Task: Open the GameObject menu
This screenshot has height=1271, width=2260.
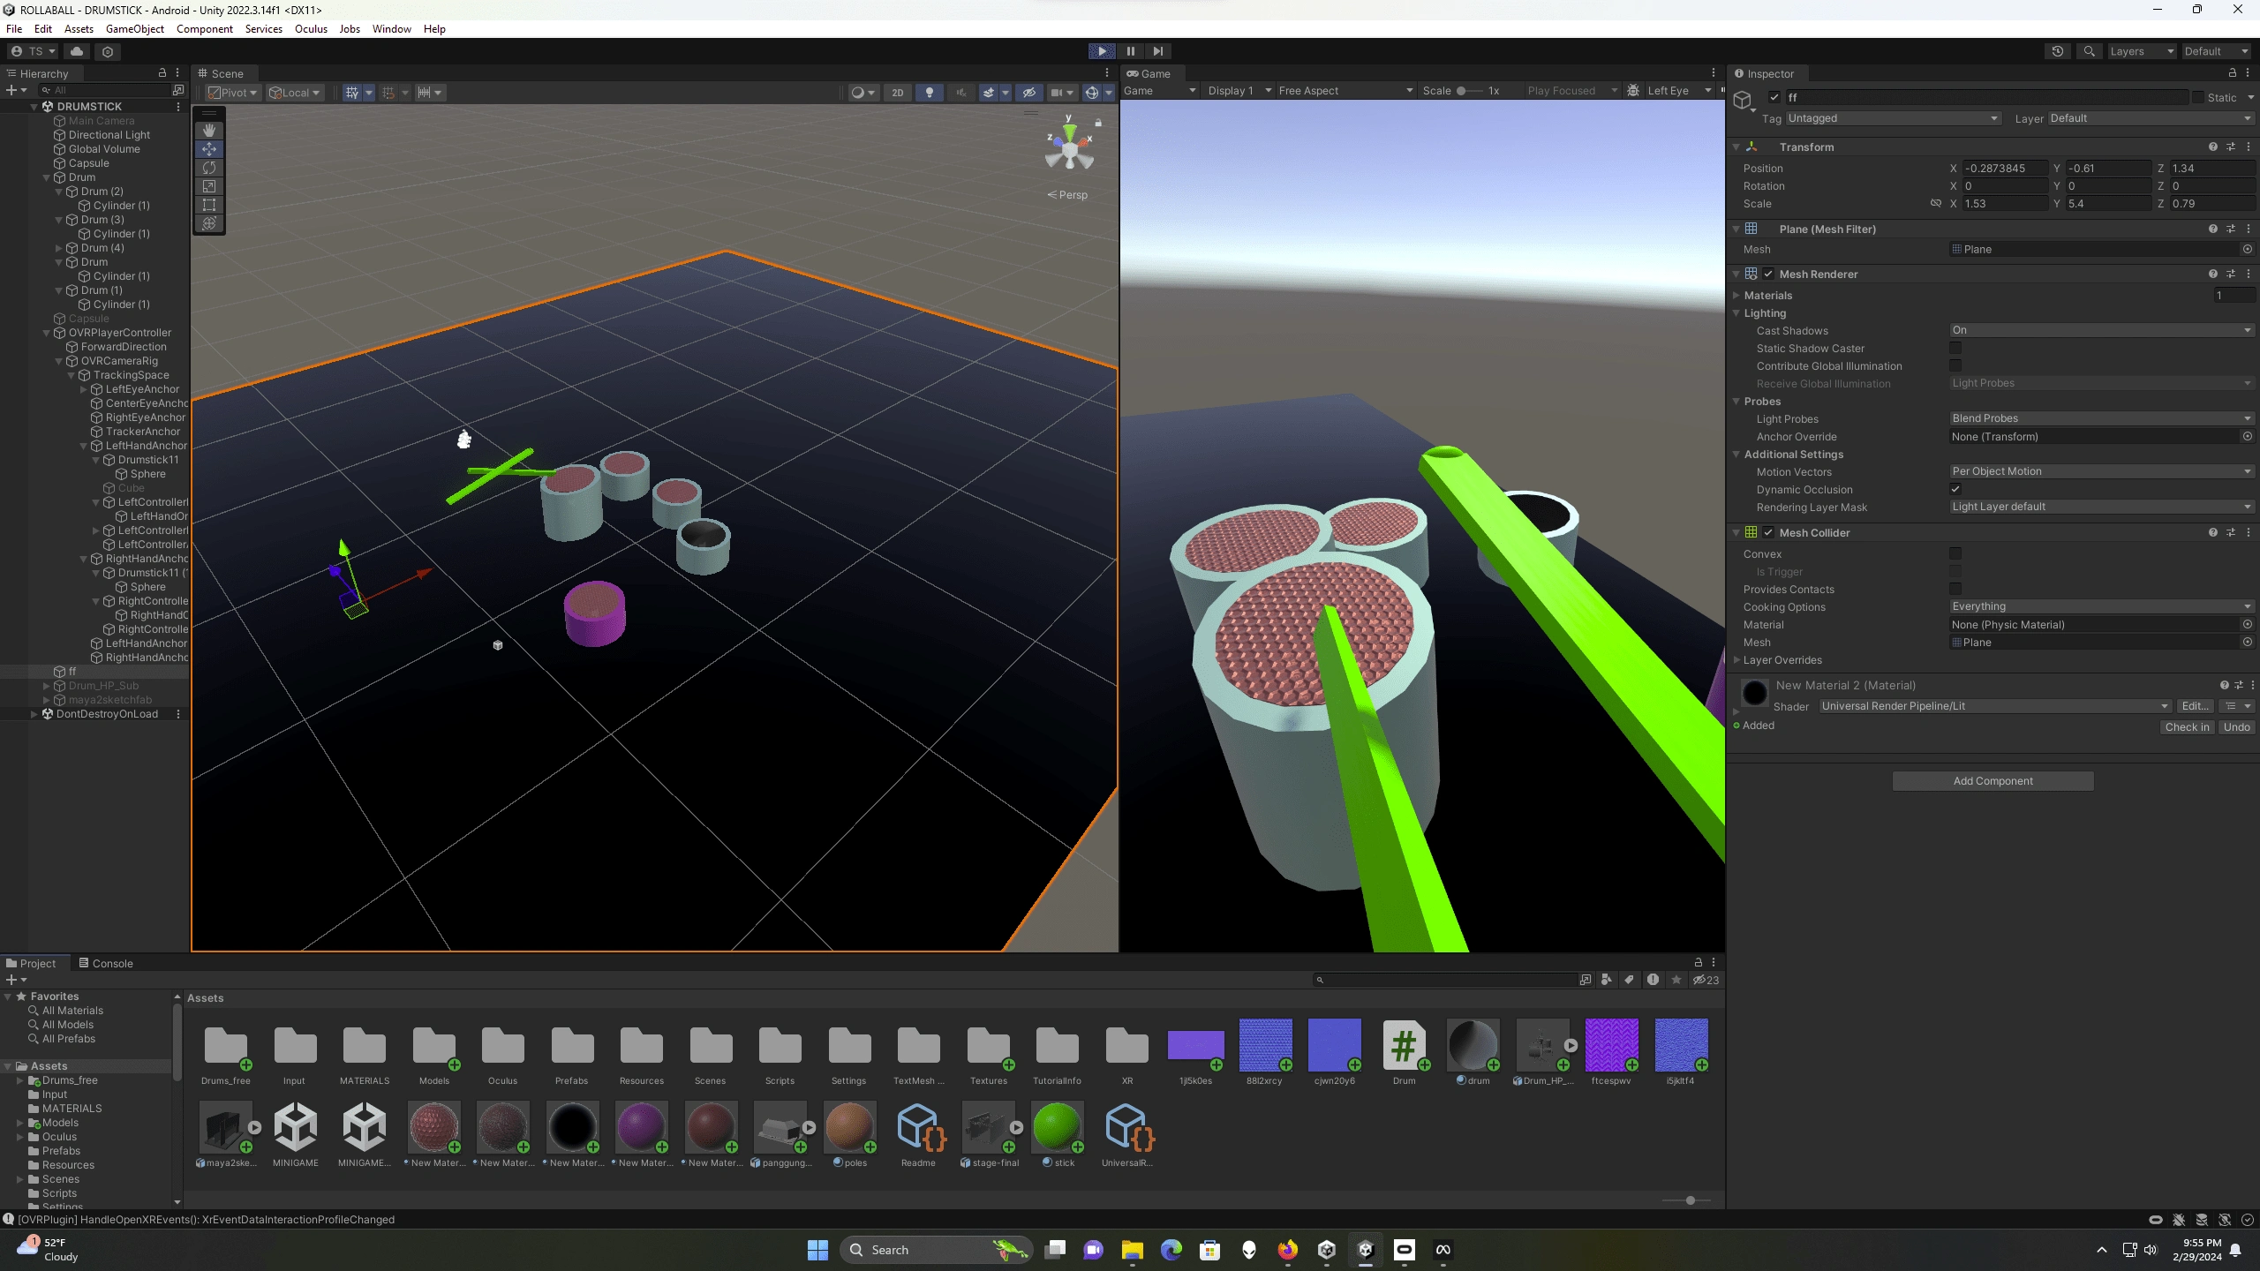Action: pos(134,29)
